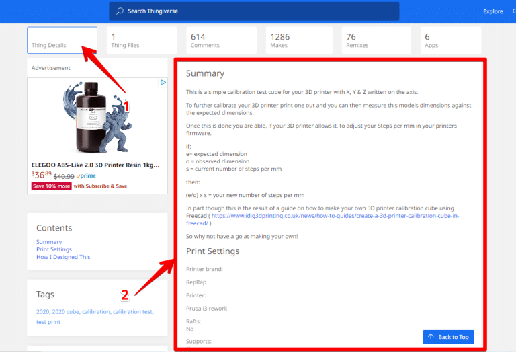Open How I Designed This section link
This screenshot has width=516, height=353.
tap(63, 257)
